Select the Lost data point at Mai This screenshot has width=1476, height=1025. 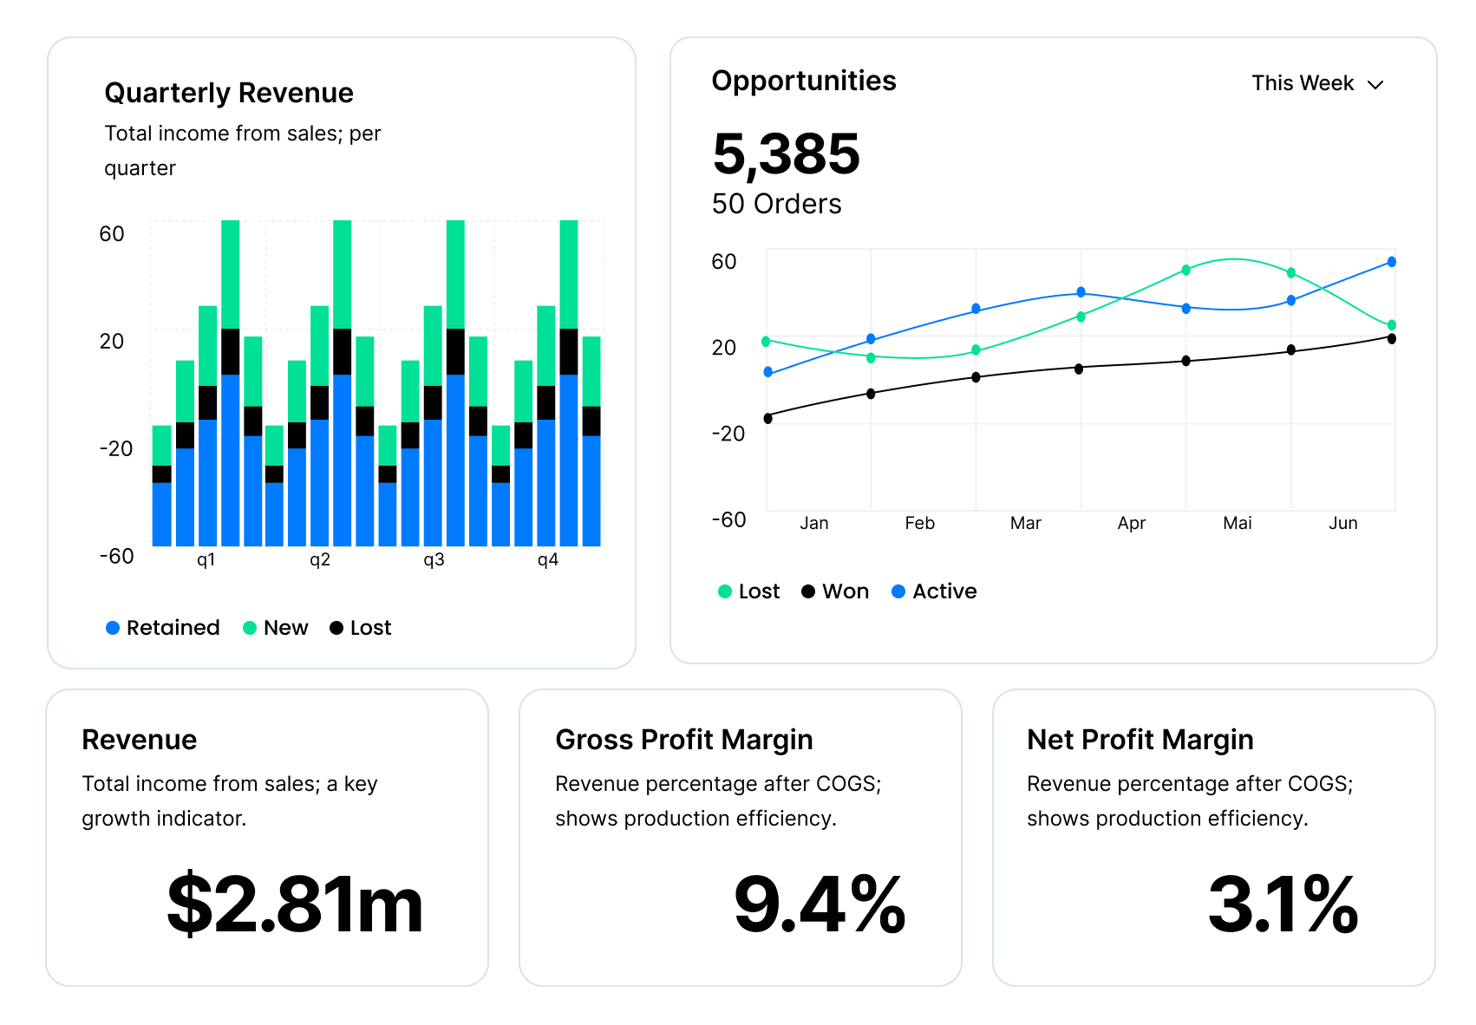click(x=1186, y=271)
